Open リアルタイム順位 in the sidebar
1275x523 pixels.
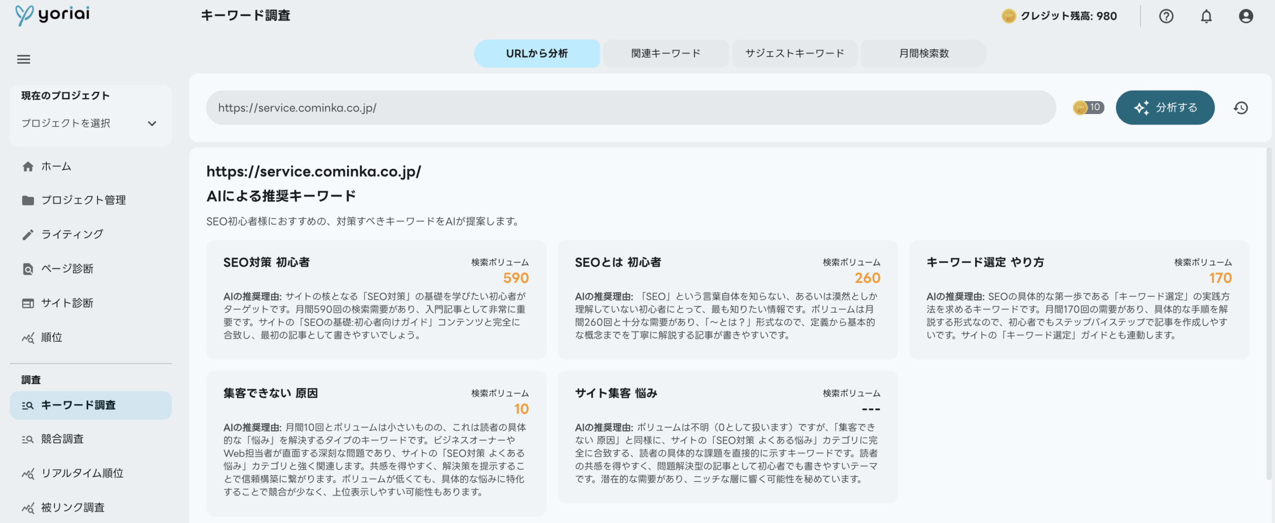[x=82, y=473]
